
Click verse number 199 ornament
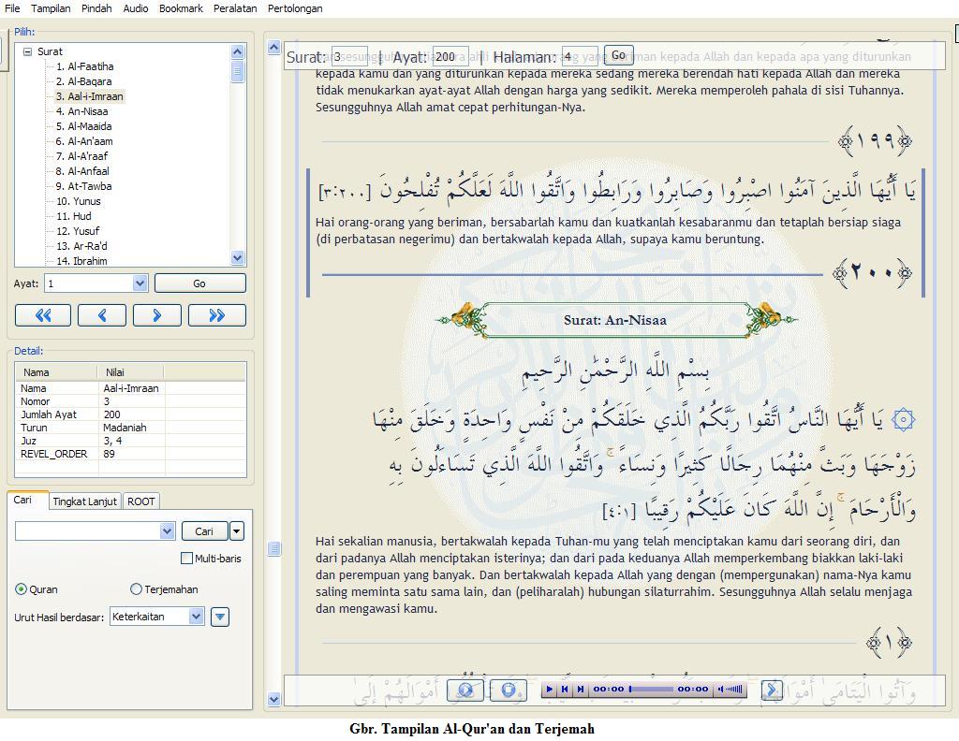pyautogui.click(x=876, y=141)
